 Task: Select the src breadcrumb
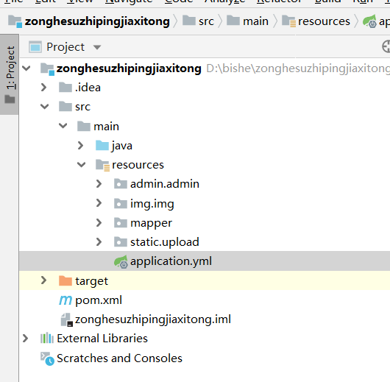pyautogui.click(x=206, y=21)
